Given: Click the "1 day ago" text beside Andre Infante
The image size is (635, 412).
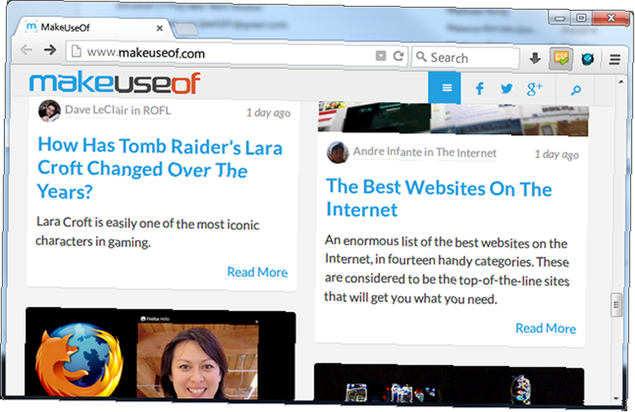Looking at the screenshot, I should tap(556, 155).
